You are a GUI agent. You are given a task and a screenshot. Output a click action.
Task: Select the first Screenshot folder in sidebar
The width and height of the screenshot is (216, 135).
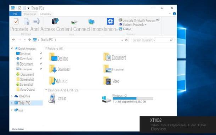tap(25, 79)
